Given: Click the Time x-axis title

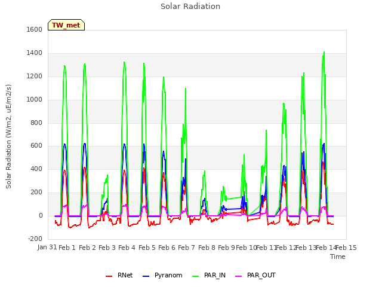Looking at the screenshot, I should click(x=338, y=257).
